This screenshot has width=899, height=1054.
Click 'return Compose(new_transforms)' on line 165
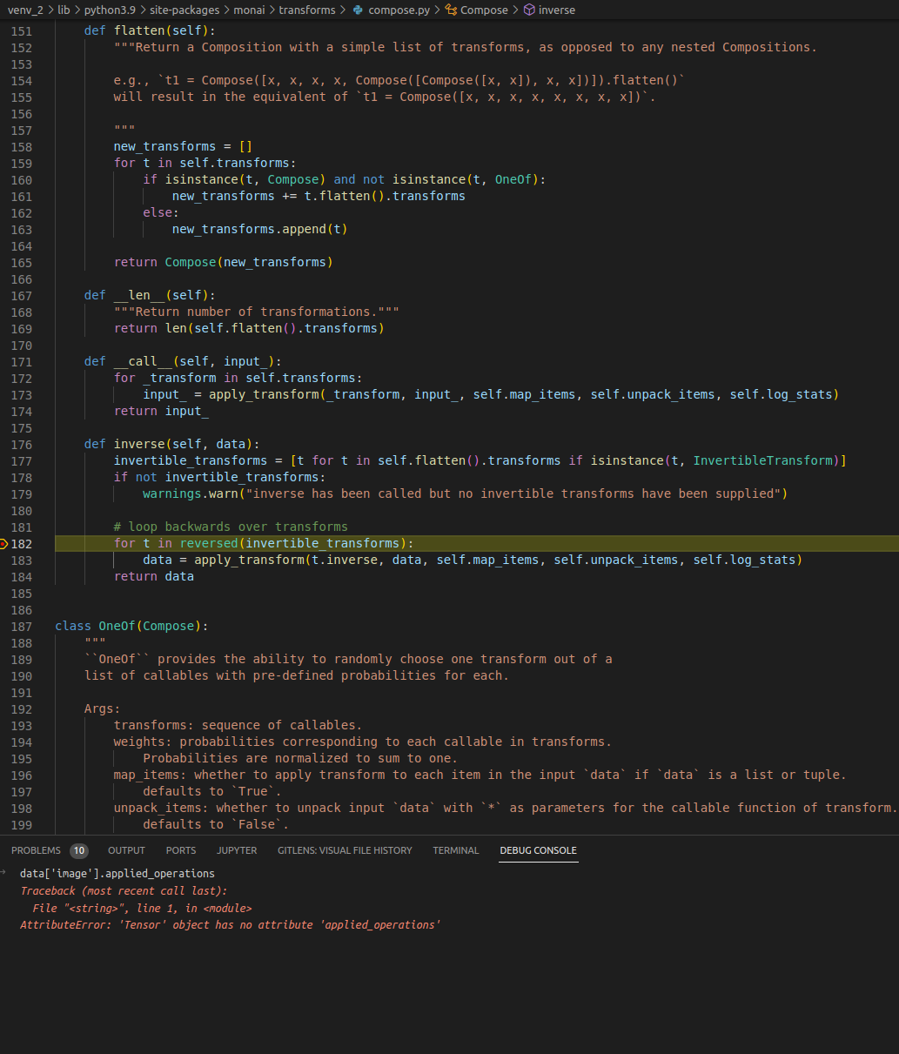pyautogui.click(x=224, y=262)
